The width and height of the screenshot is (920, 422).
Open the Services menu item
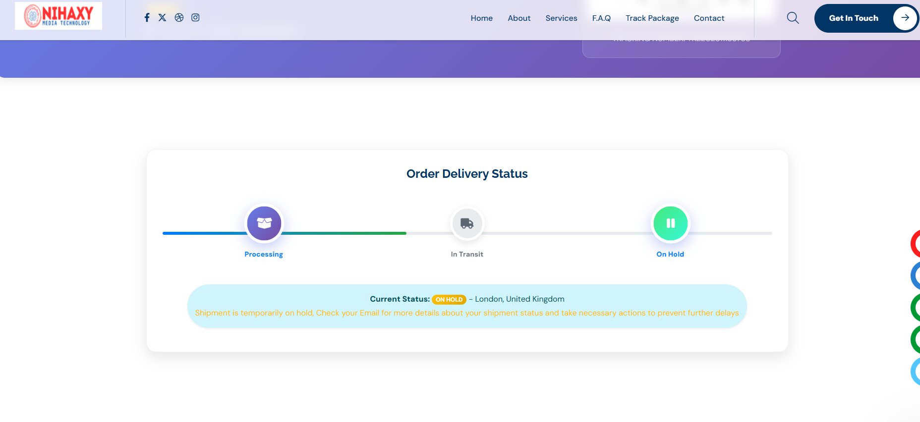coord(561,18)
